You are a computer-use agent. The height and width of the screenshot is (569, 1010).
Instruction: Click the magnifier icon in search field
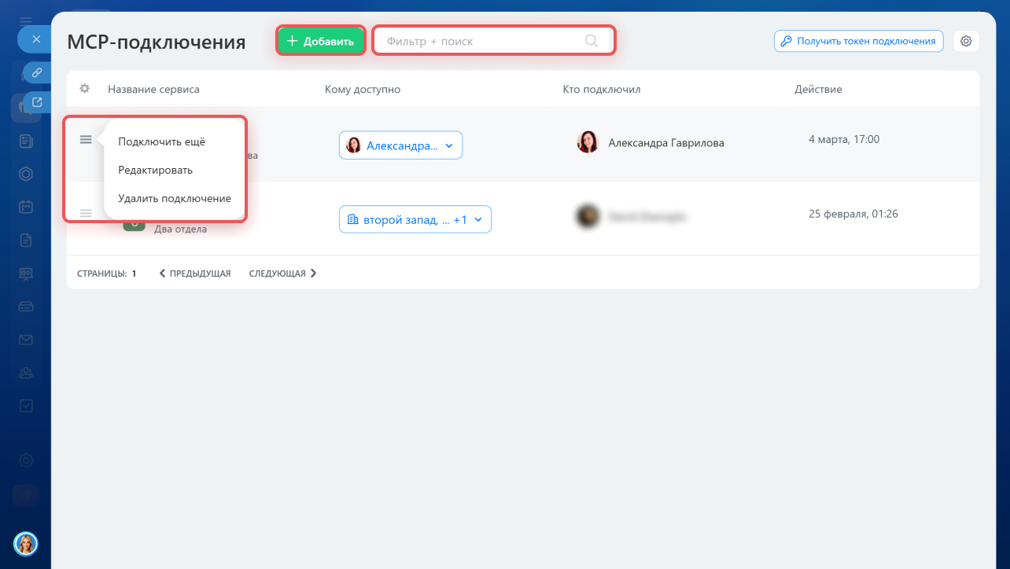(592, 41)
